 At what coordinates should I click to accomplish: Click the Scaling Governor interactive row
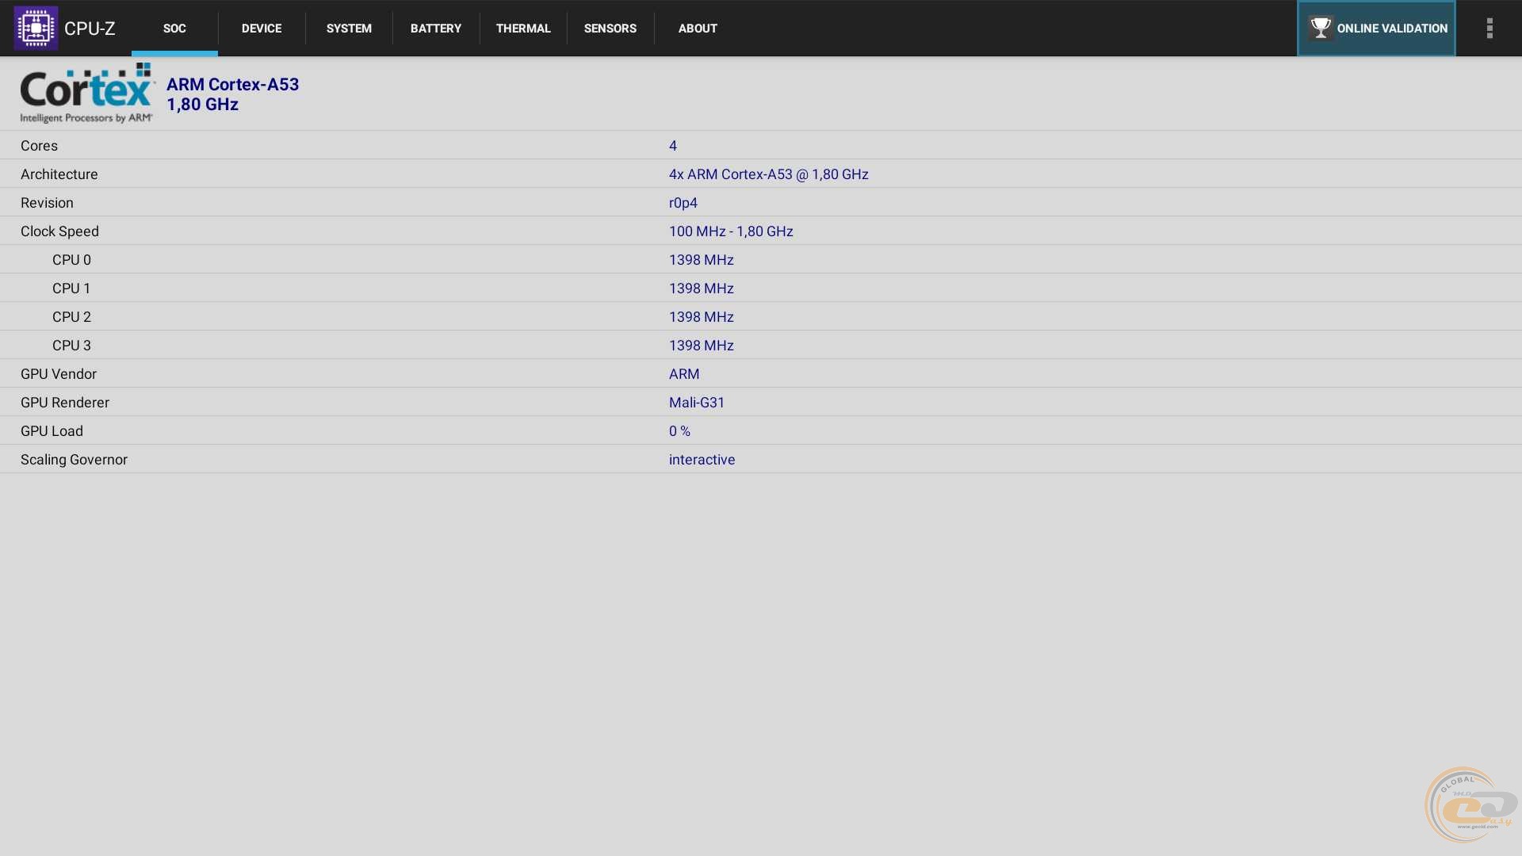(761, 460)
